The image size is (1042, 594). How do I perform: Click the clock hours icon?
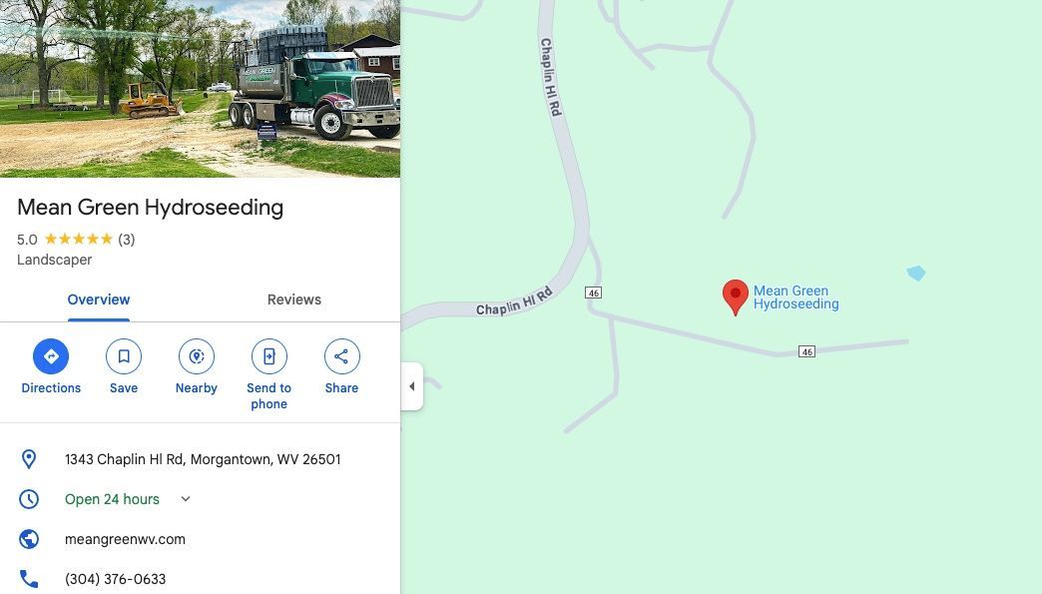[29, 499]
